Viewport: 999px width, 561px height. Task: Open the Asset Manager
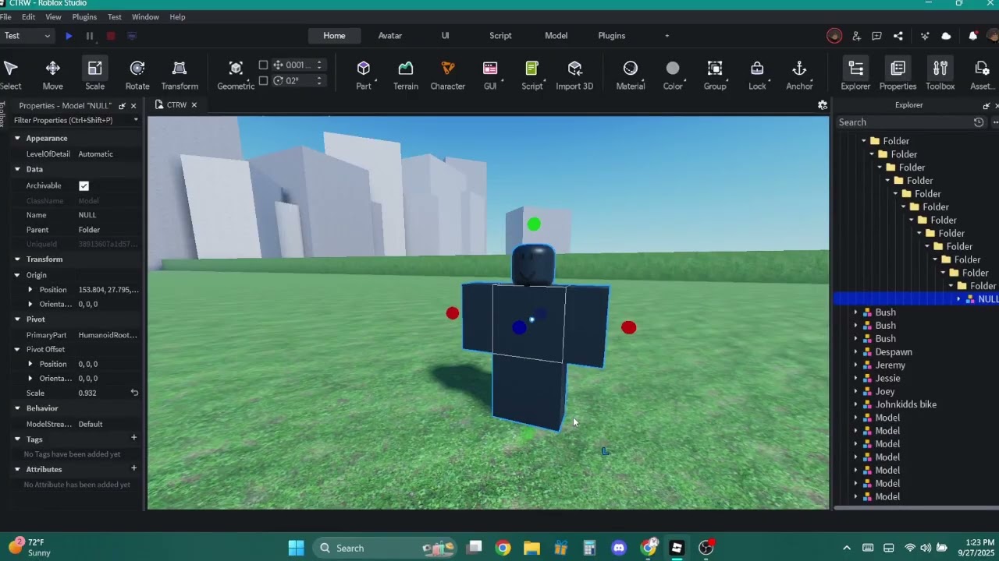982,76
